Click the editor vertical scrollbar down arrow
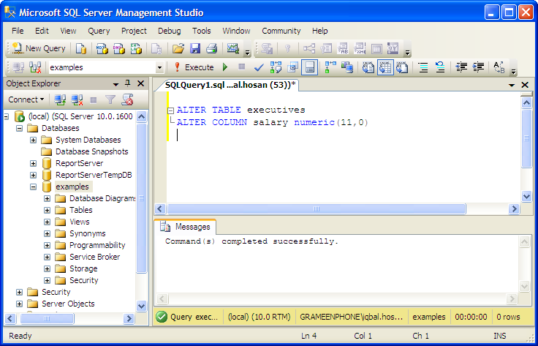This screenshot has width=538, height=346. [526, 196]
